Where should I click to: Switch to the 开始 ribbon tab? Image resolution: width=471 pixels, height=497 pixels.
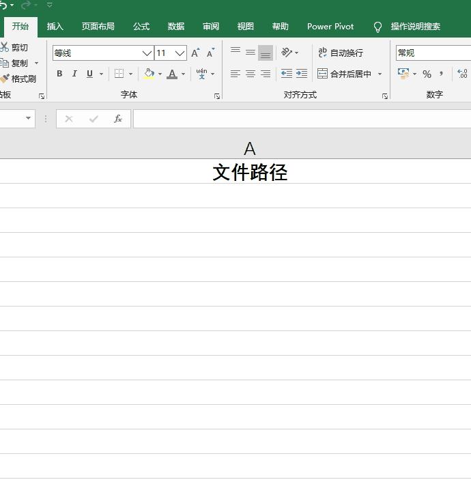tap(20, 27)
